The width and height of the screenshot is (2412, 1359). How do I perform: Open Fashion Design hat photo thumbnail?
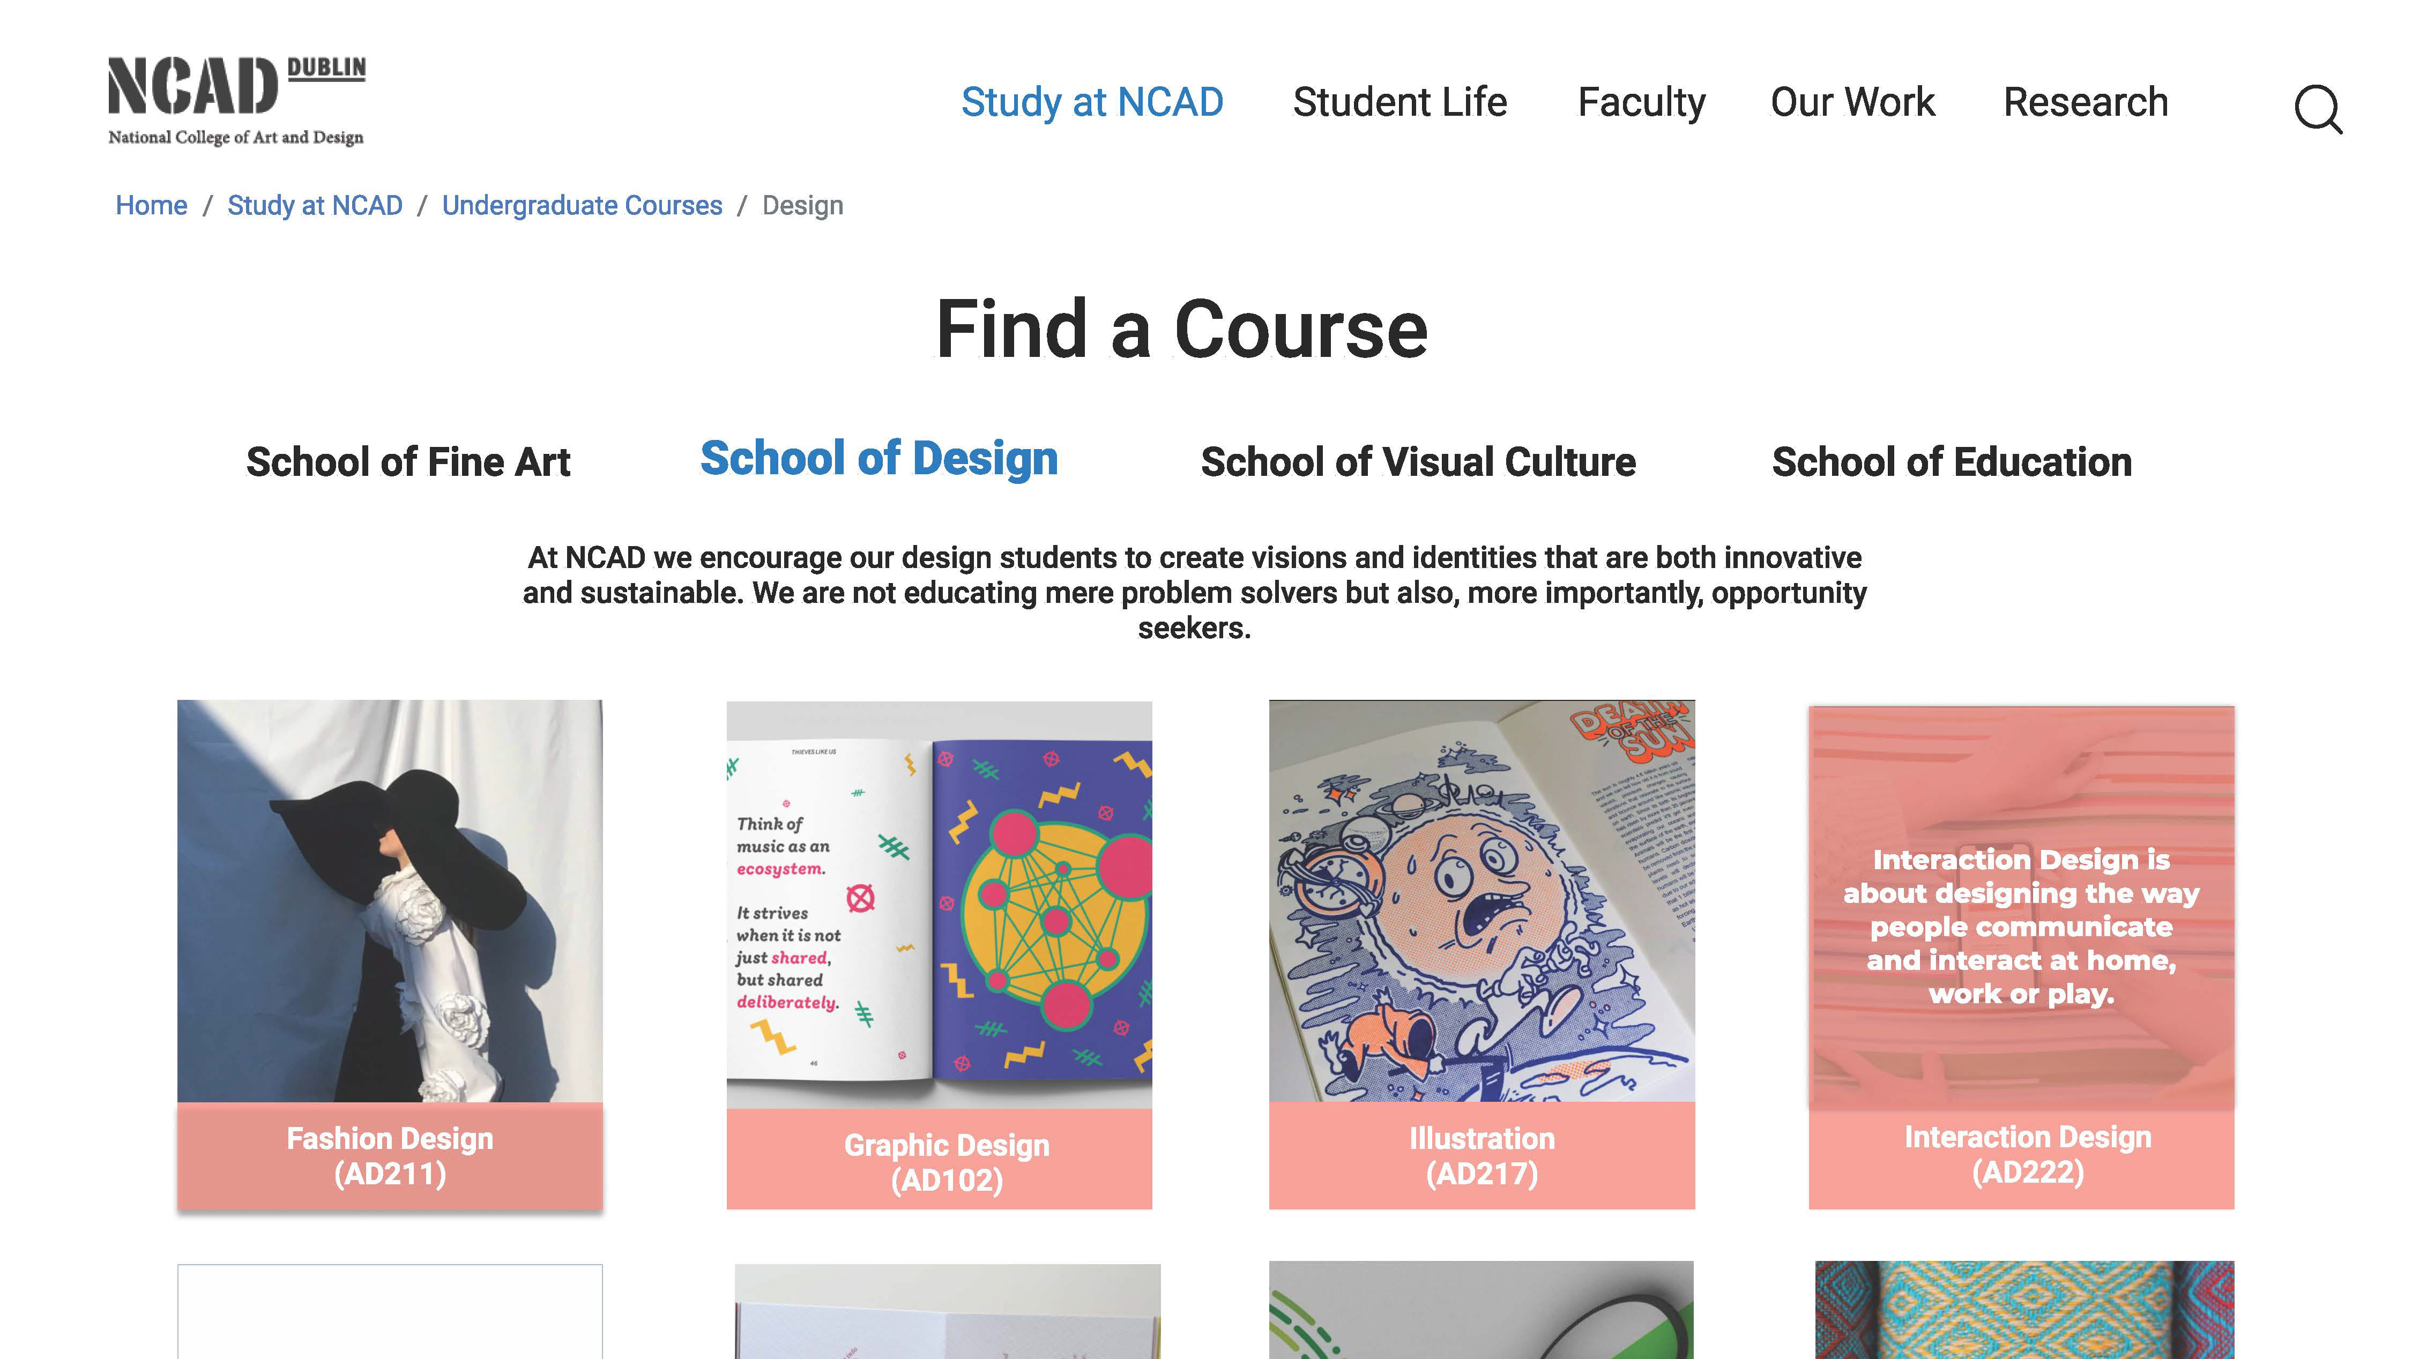(x=390, y=900)
